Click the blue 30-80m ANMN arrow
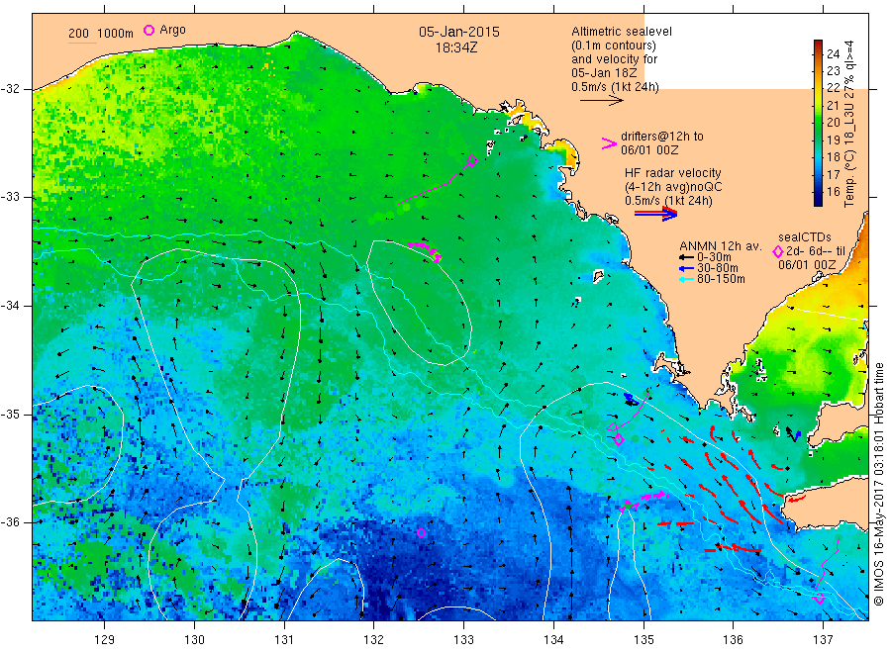This screenshot has width=891, height=653. [686, 268]
